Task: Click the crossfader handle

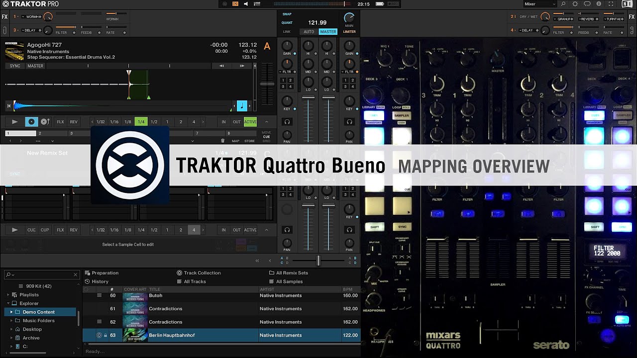Action: pos(318,260)
